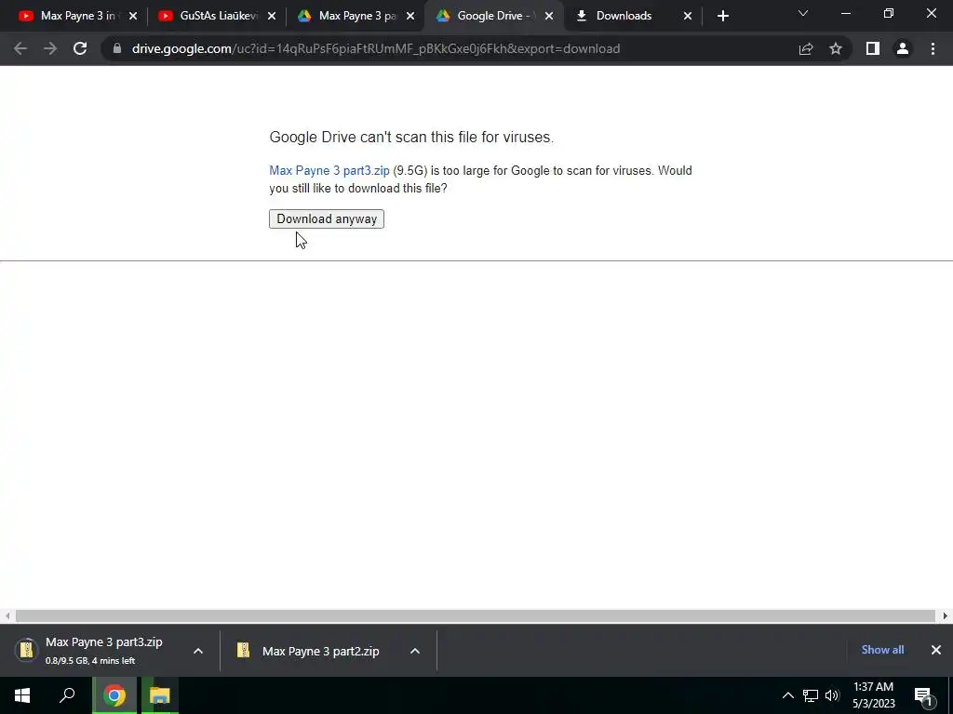
Task: Share this page via the share icon
Action: click(806, 48)
